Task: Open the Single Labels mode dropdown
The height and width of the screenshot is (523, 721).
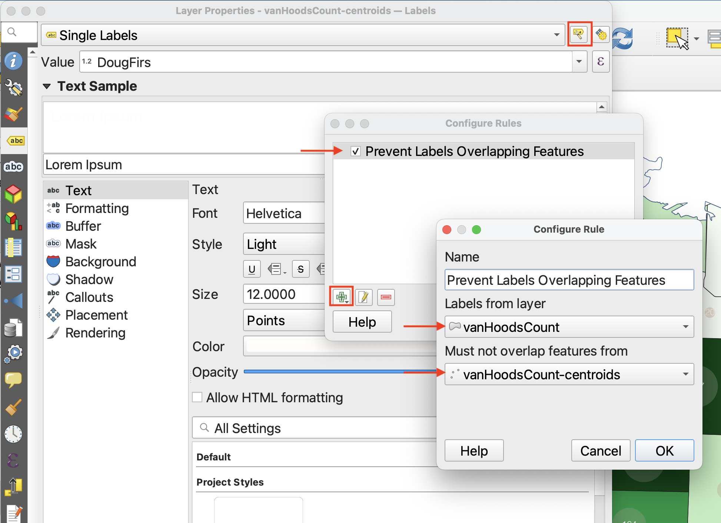Action: tap(302, 35)
